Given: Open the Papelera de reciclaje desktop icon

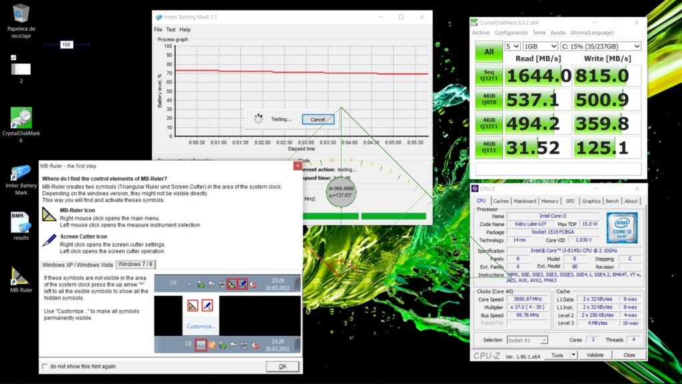Looking at the screenshot, I should click(x=21, y=21).
